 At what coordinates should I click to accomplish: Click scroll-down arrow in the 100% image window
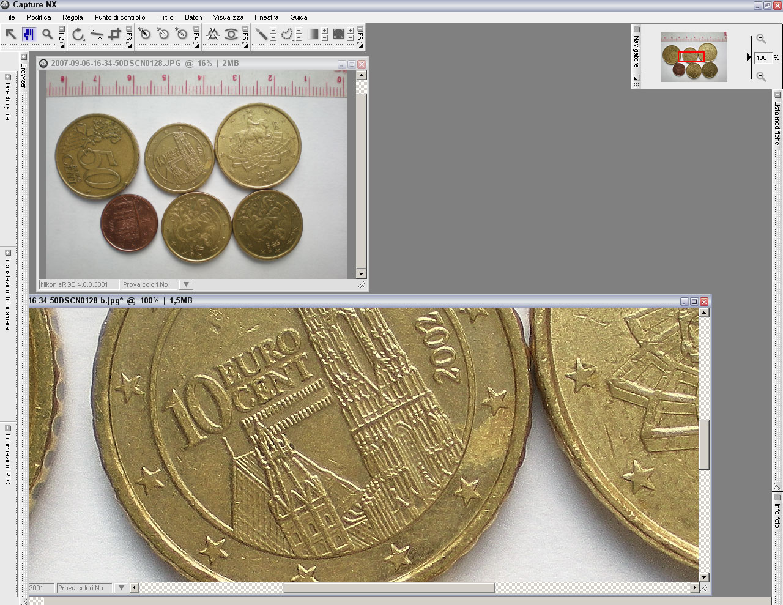click(x=704, y=577)
